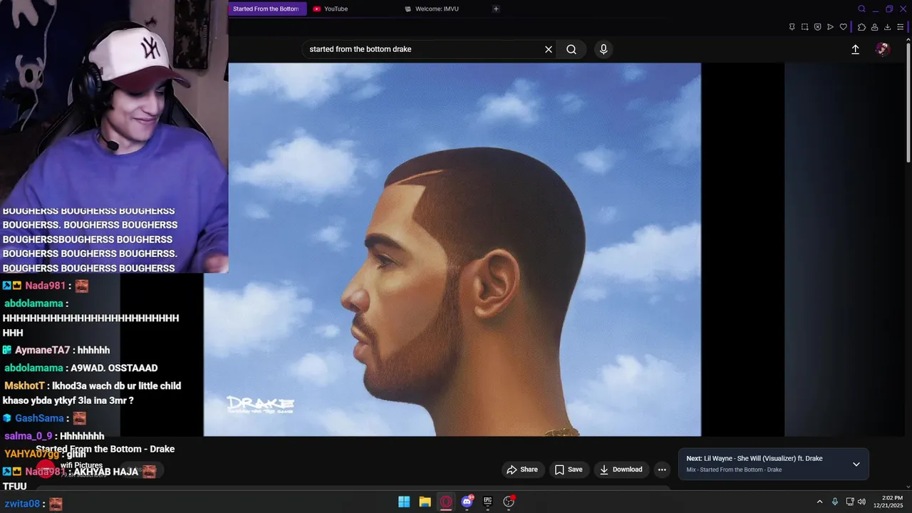Click chat username zwita08
This screenshot has height=513, width=912.
[22, 504]
